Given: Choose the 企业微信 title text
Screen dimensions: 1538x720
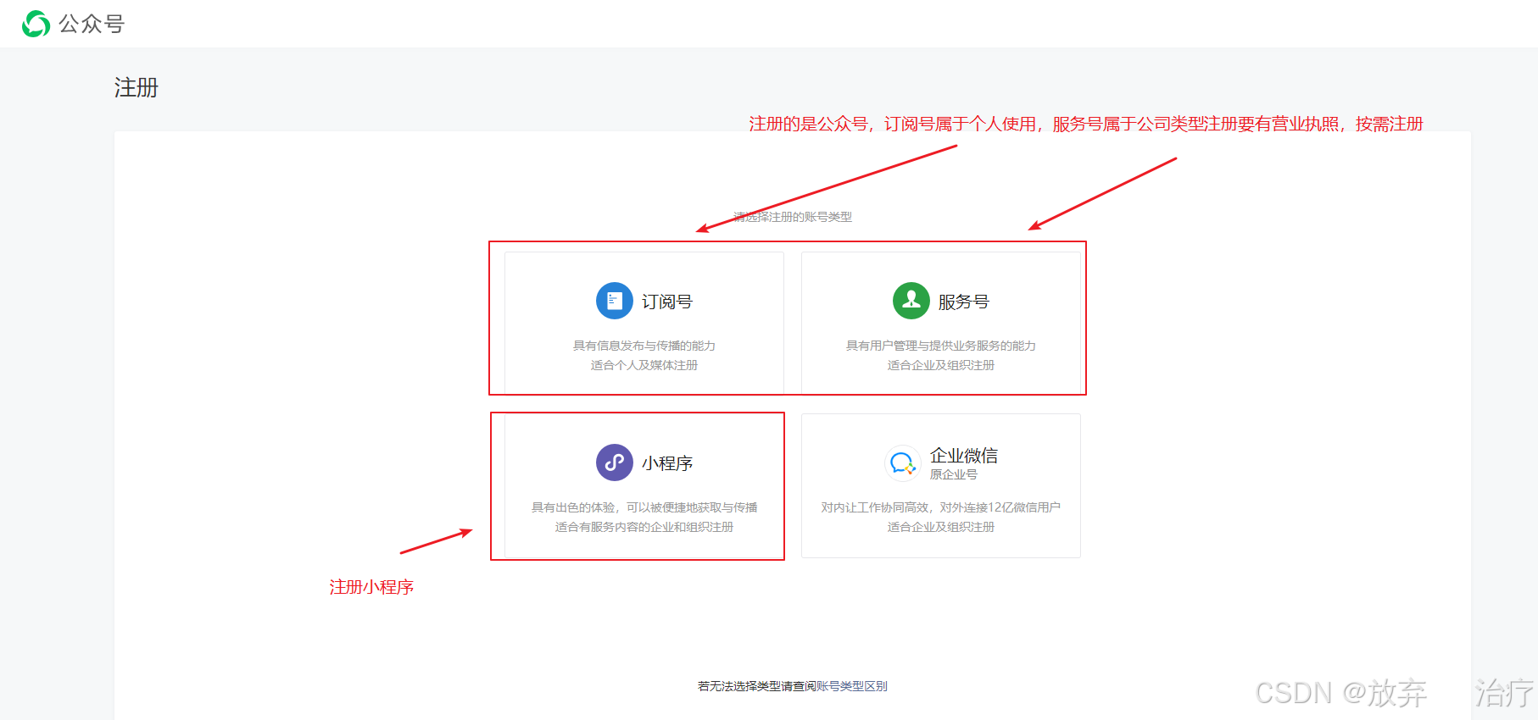Looking at the screenshot, I should 964,456.
